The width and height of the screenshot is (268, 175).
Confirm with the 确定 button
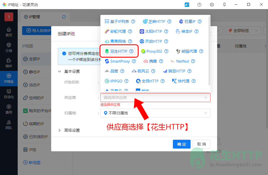tap(181, 144)
